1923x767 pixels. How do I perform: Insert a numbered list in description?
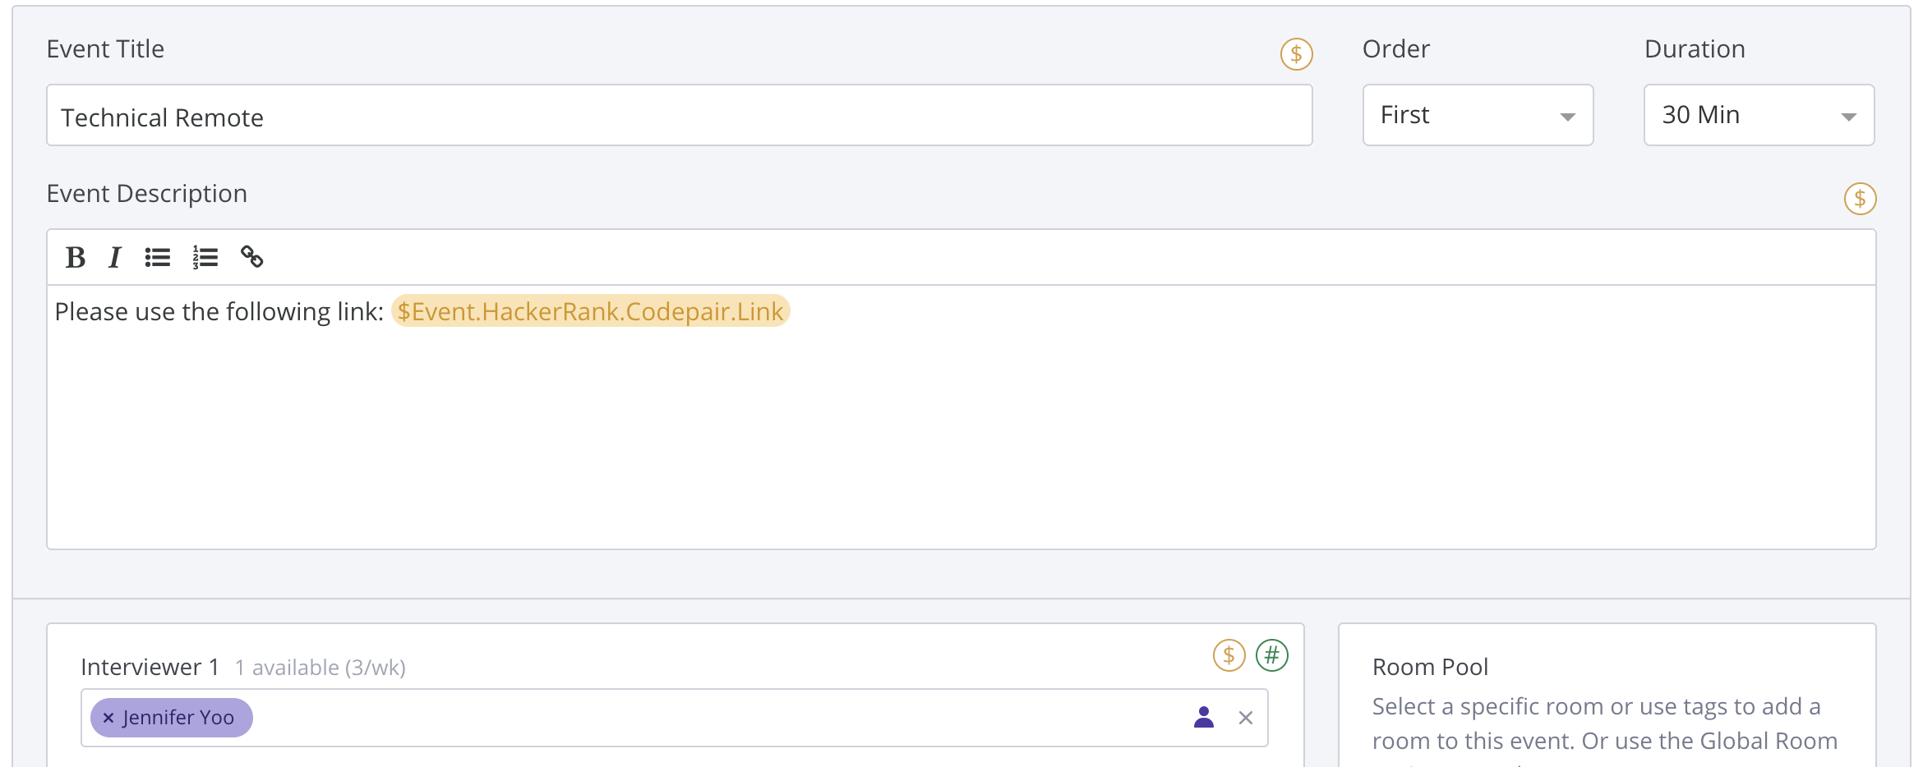[x=205, y=258]
